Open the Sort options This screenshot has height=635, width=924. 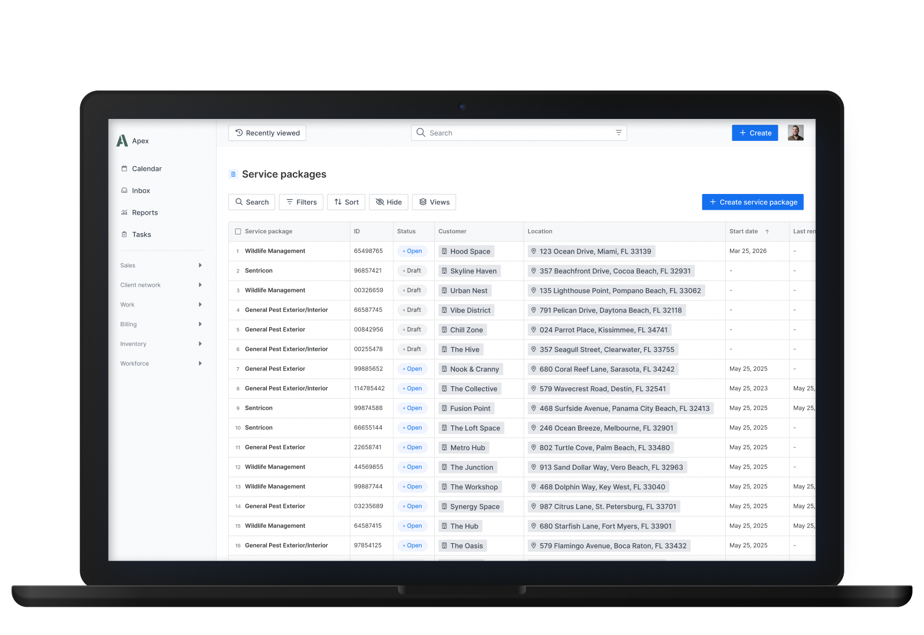coord(346,202)
